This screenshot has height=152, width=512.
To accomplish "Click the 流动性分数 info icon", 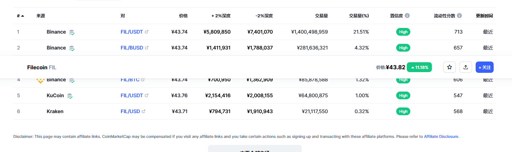I will 459,16.
